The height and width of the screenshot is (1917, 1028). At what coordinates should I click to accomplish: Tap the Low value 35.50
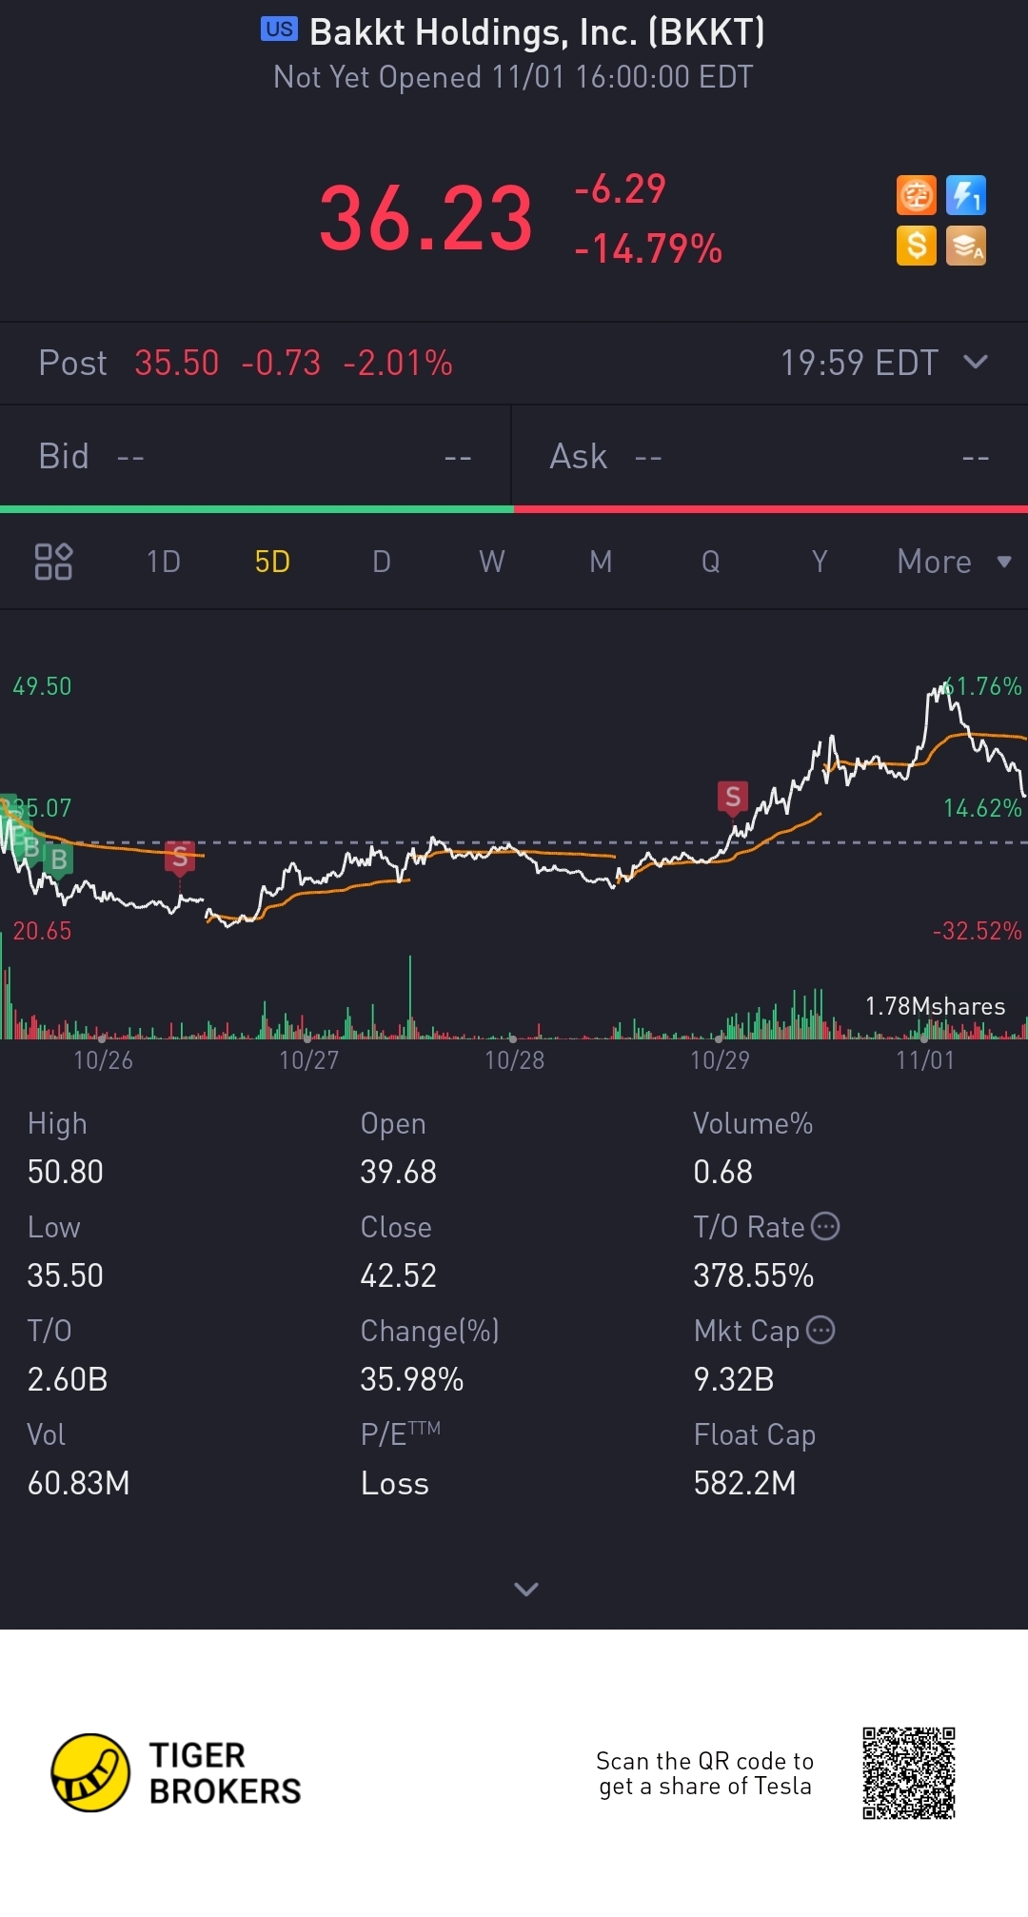[x=66, y=1275]
